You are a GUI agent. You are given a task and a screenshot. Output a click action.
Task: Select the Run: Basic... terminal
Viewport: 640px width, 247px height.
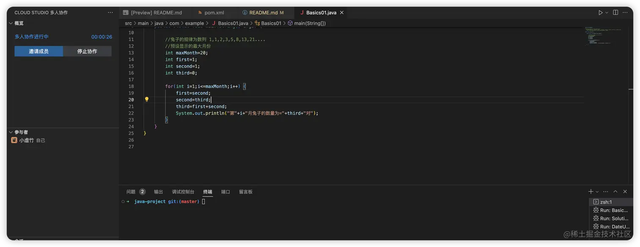[611, 210]
